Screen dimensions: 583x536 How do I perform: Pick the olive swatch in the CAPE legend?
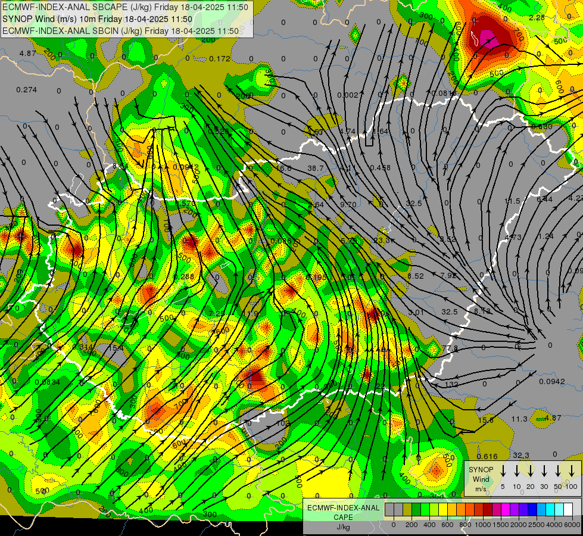407,510
